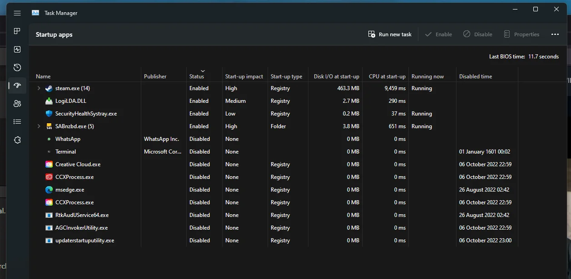Open Properties from the toolbar

point(521,34)
